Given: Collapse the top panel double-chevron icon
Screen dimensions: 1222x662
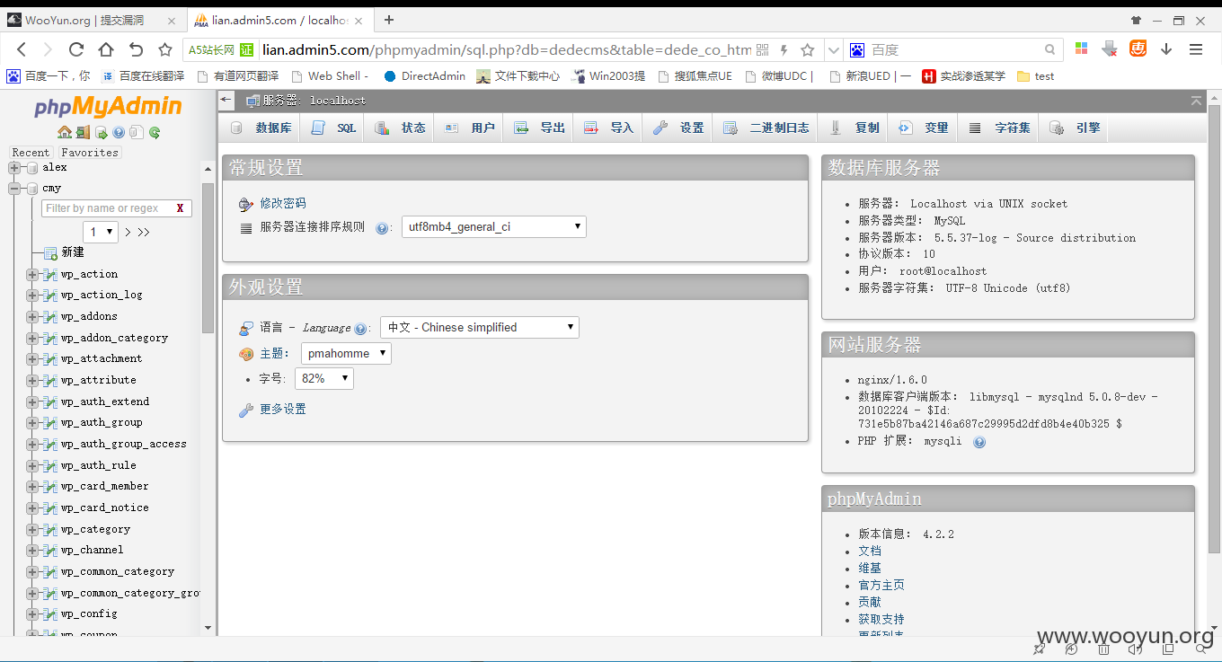Looking at the screenshot, I should pyautogui.click(x=1196, y=101).
